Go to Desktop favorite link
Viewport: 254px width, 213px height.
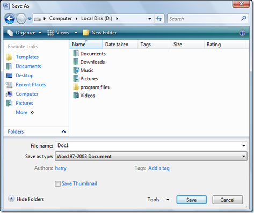pos(25,76)
